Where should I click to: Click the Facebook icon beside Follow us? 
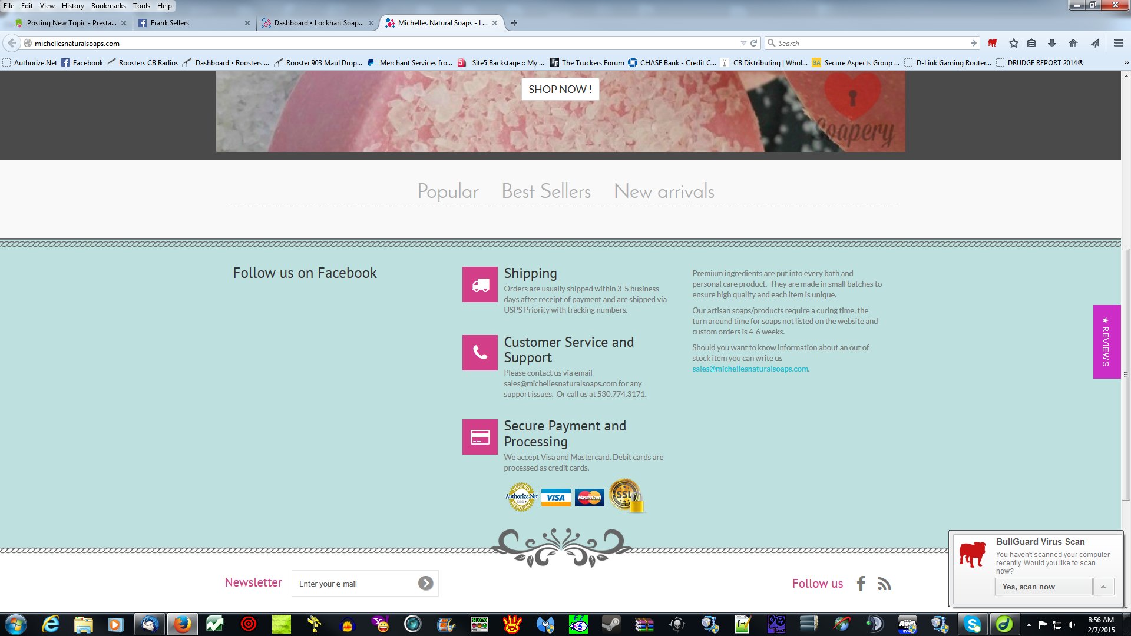[861, 584]
